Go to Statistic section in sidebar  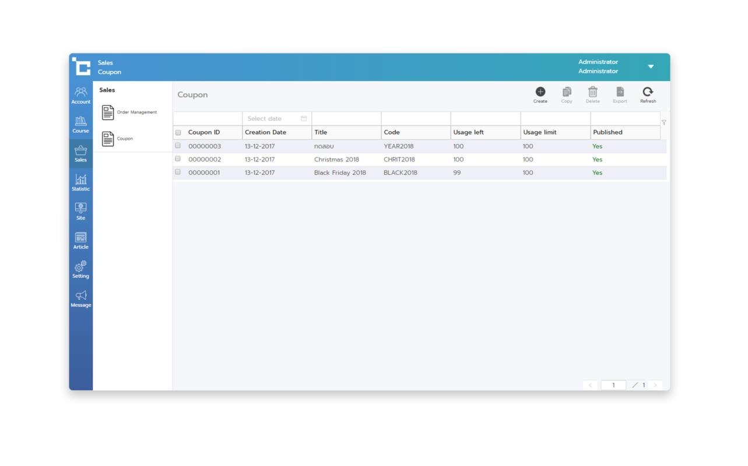pos(80,182)
